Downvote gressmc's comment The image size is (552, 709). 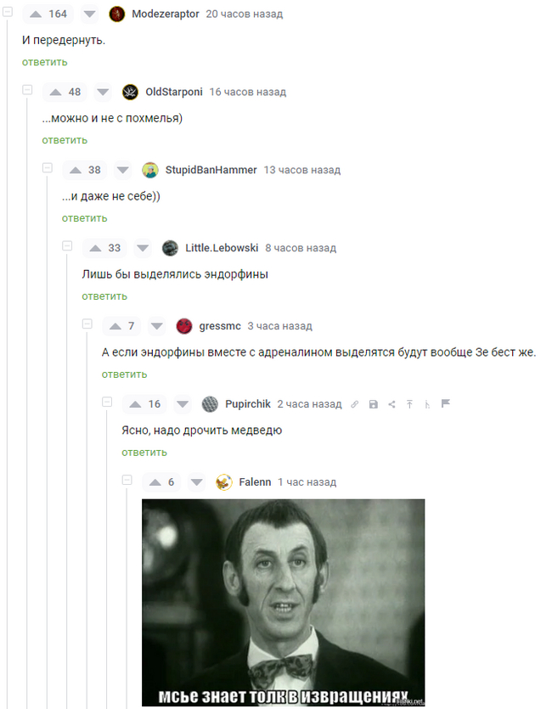157,326
